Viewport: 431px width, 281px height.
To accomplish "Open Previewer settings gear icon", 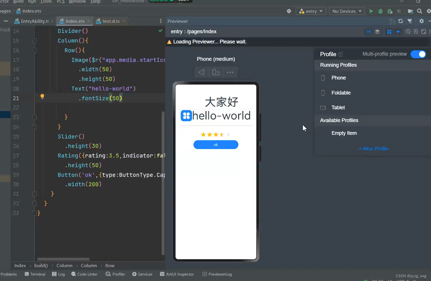I will [x=422, y=21].
